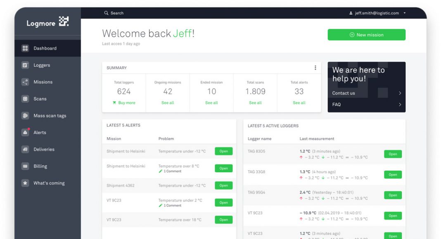
Task: Open Deliveries from sidebar
Action: point(48,149)
